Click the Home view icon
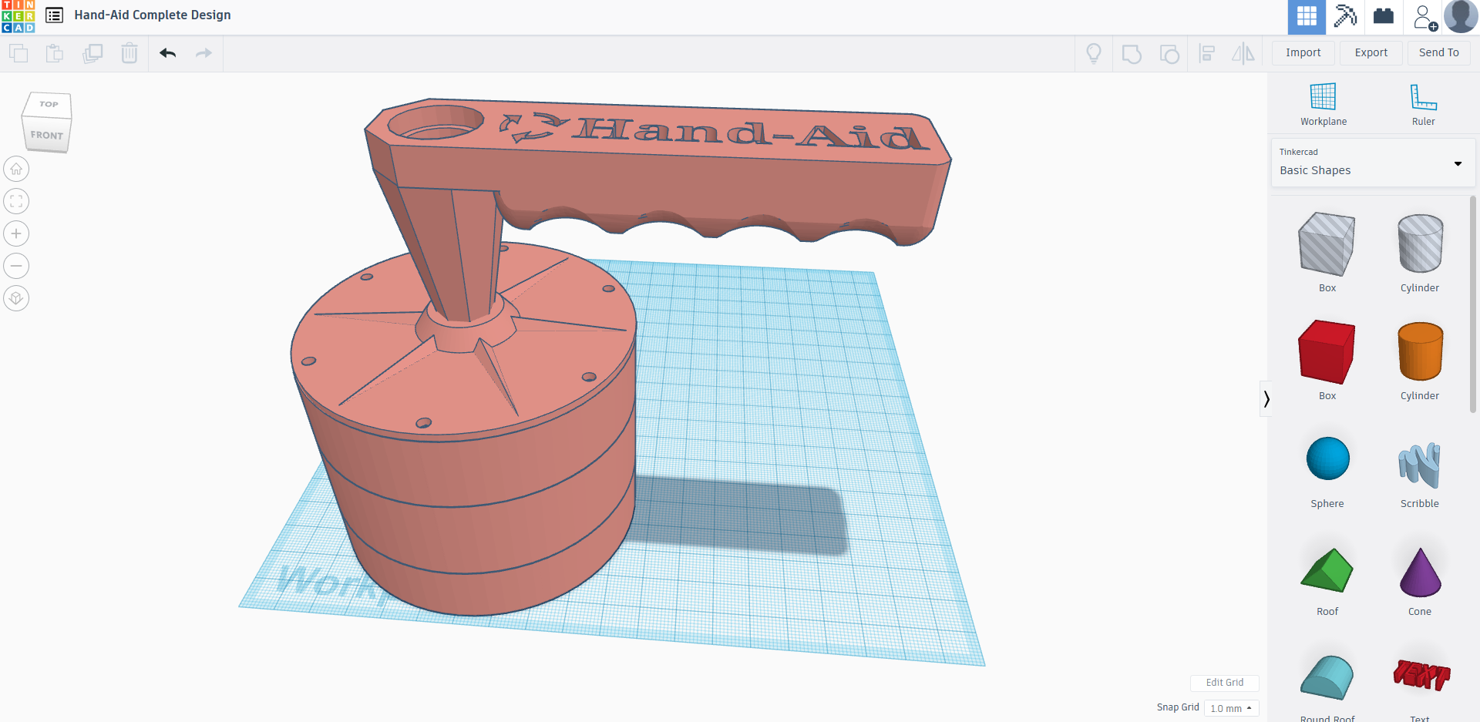The image size is (1480, 722). pyautogui.click(x=16, y=169)
